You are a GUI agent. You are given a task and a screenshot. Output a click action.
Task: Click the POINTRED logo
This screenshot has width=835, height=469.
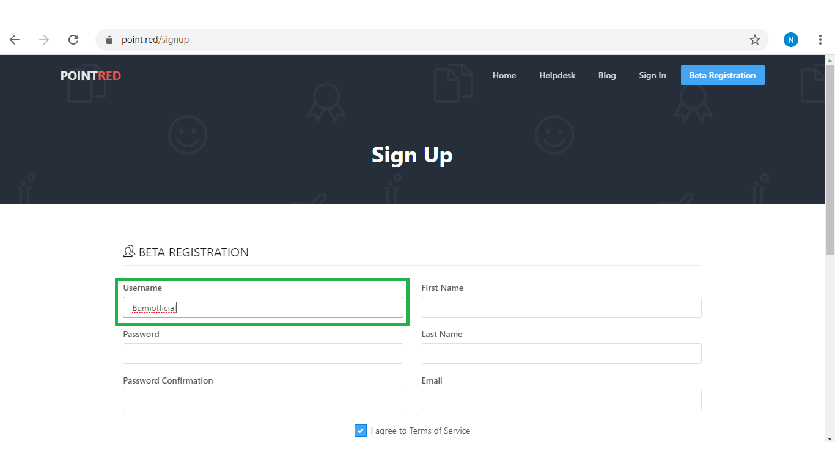90,75
